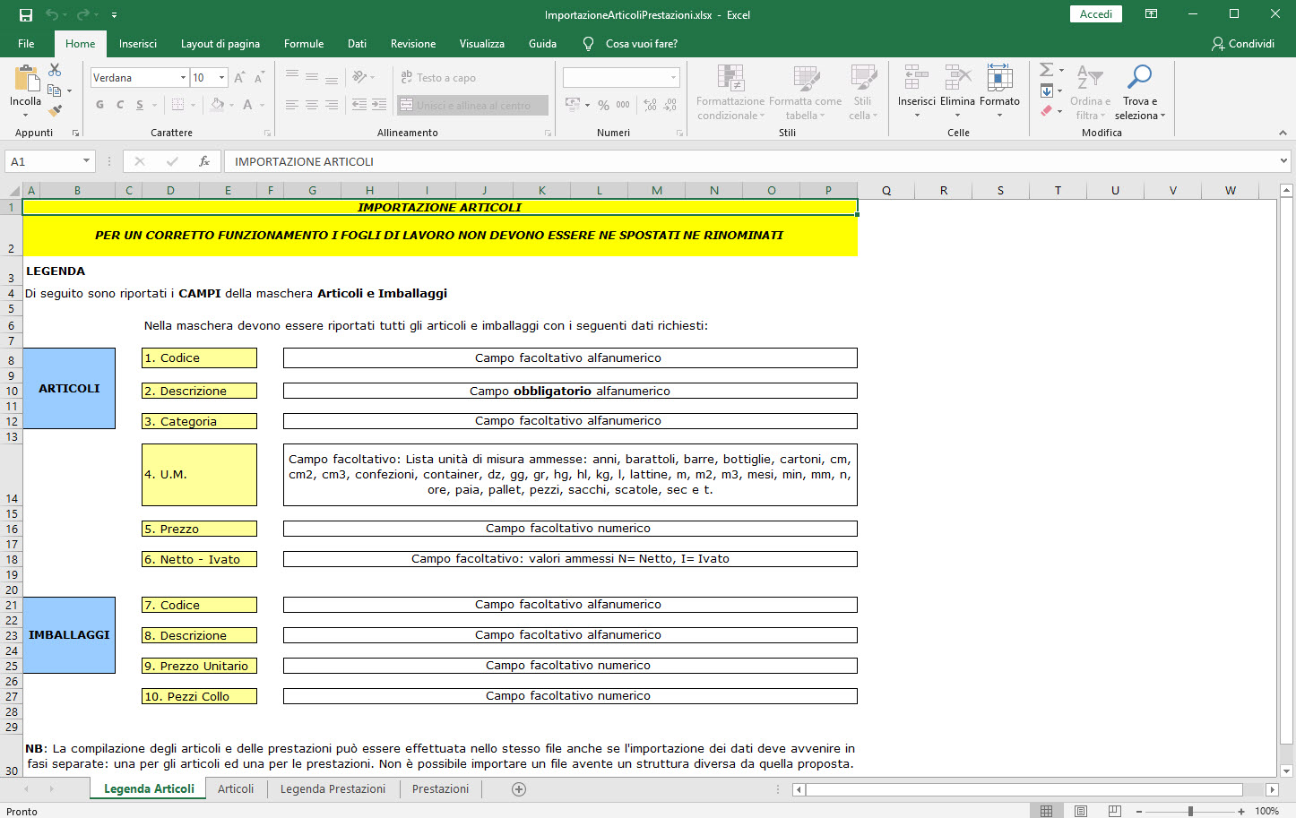Click the borders icon in Carattere group
This screenshot has width=1296, height=818.
[x=177, y=105]
